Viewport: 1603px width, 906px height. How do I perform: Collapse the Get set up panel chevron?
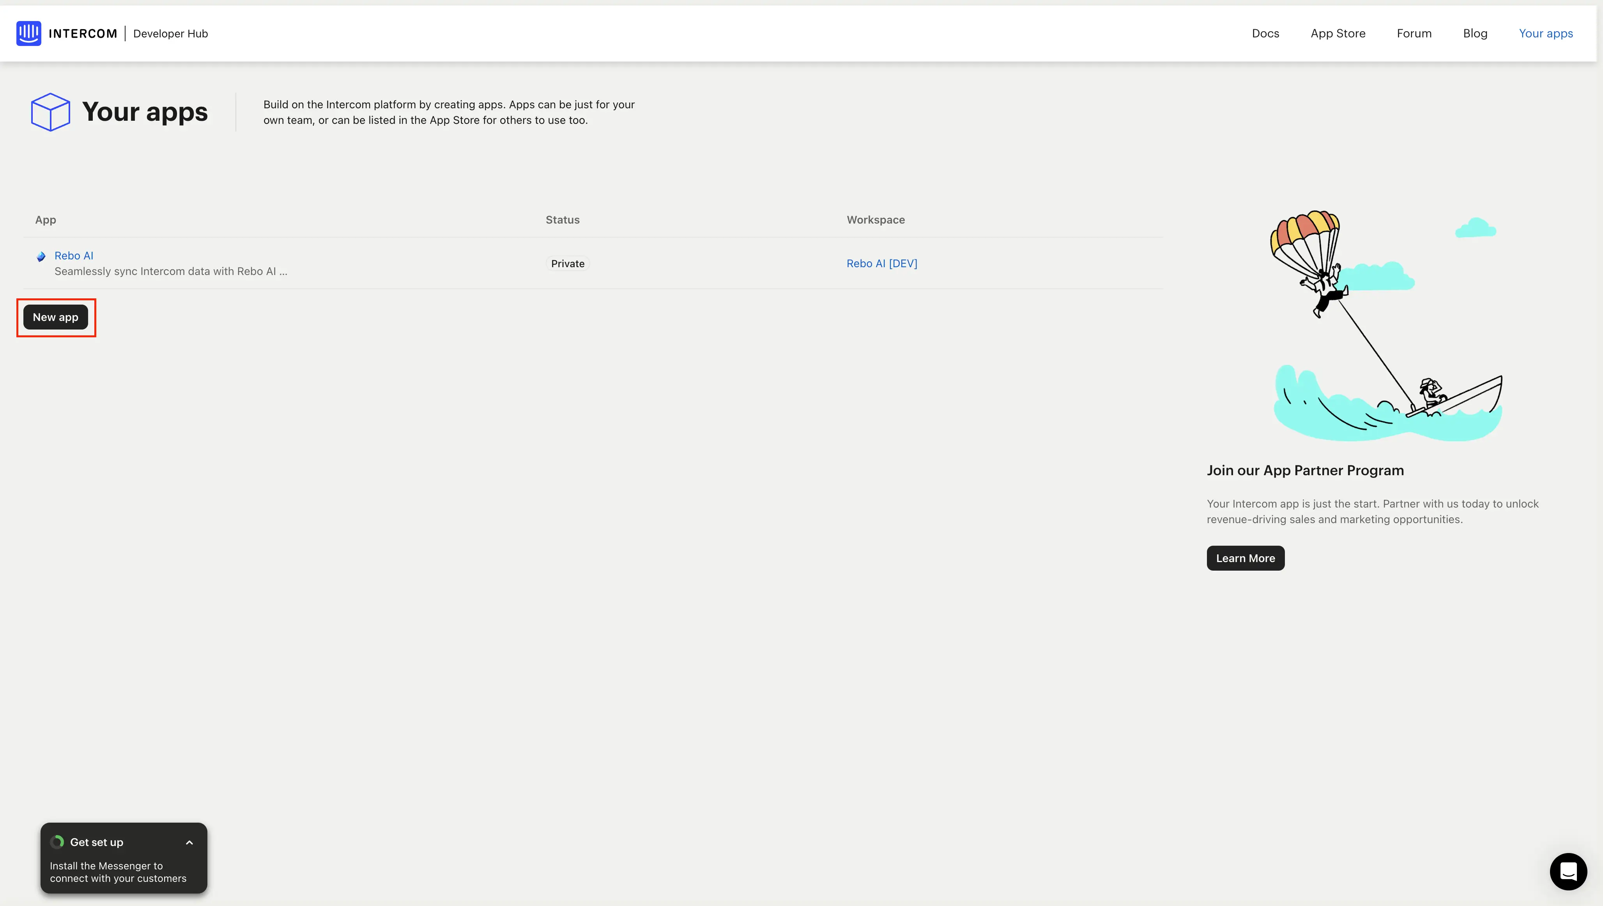tap(189, 843)
